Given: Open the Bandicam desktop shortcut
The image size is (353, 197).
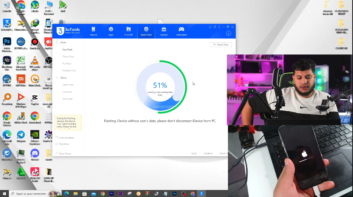Looking at the screenshot, I should click(35, 43).
